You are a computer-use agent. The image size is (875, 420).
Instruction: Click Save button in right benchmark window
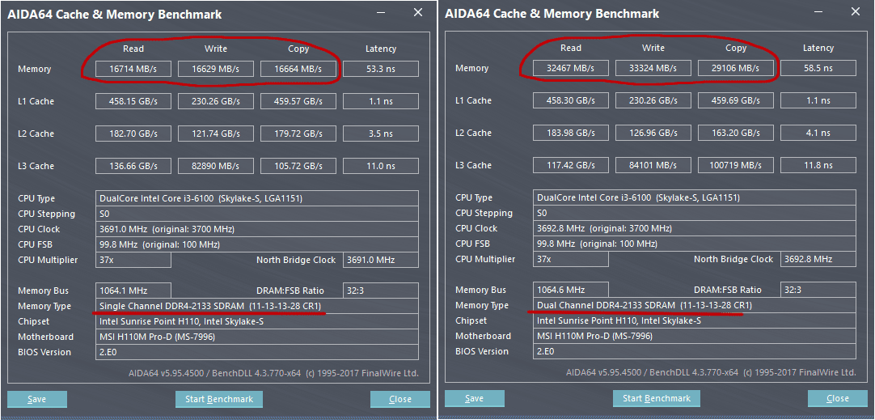click(475, 398)
